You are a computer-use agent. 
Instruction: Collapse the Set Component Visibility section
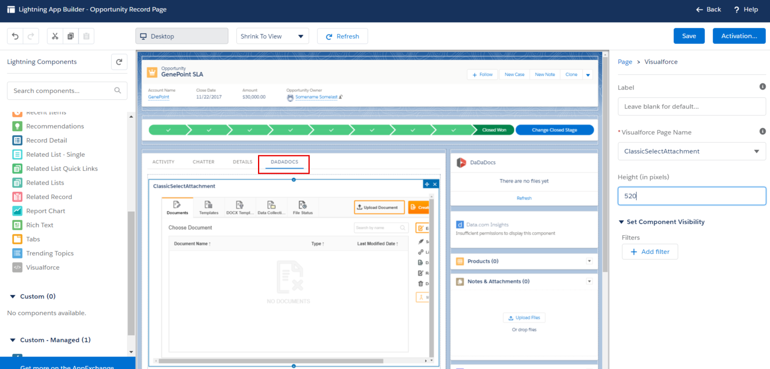click(621, 222)
